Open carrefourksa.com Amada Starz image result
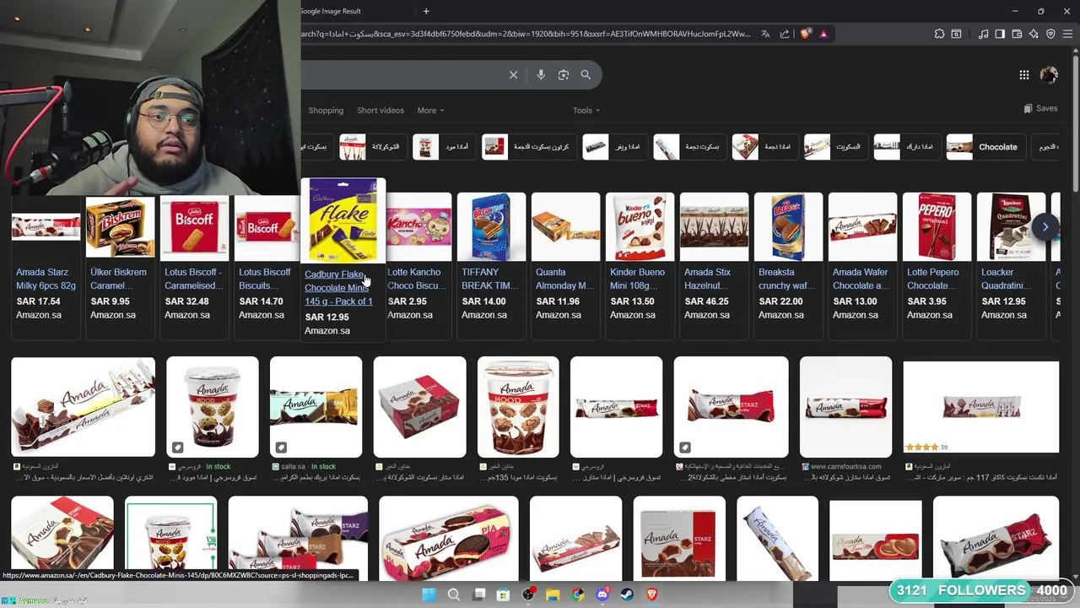 point(845,407)
